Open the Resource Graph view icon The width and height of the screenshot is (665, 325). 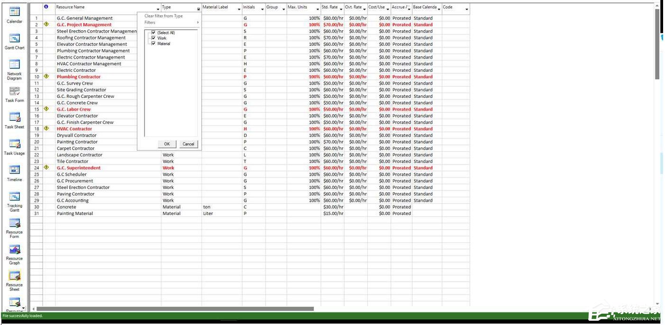tap(15, 249)
